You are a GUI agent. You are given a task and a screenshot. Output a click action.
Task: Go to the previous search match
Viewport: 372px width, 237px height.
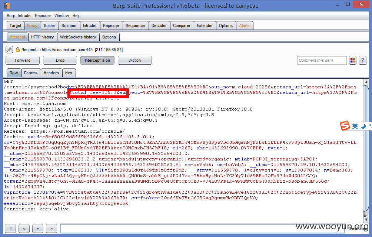click(x=24, y=228)
